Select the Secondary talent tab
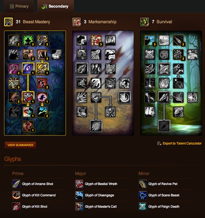 [55, 6]
